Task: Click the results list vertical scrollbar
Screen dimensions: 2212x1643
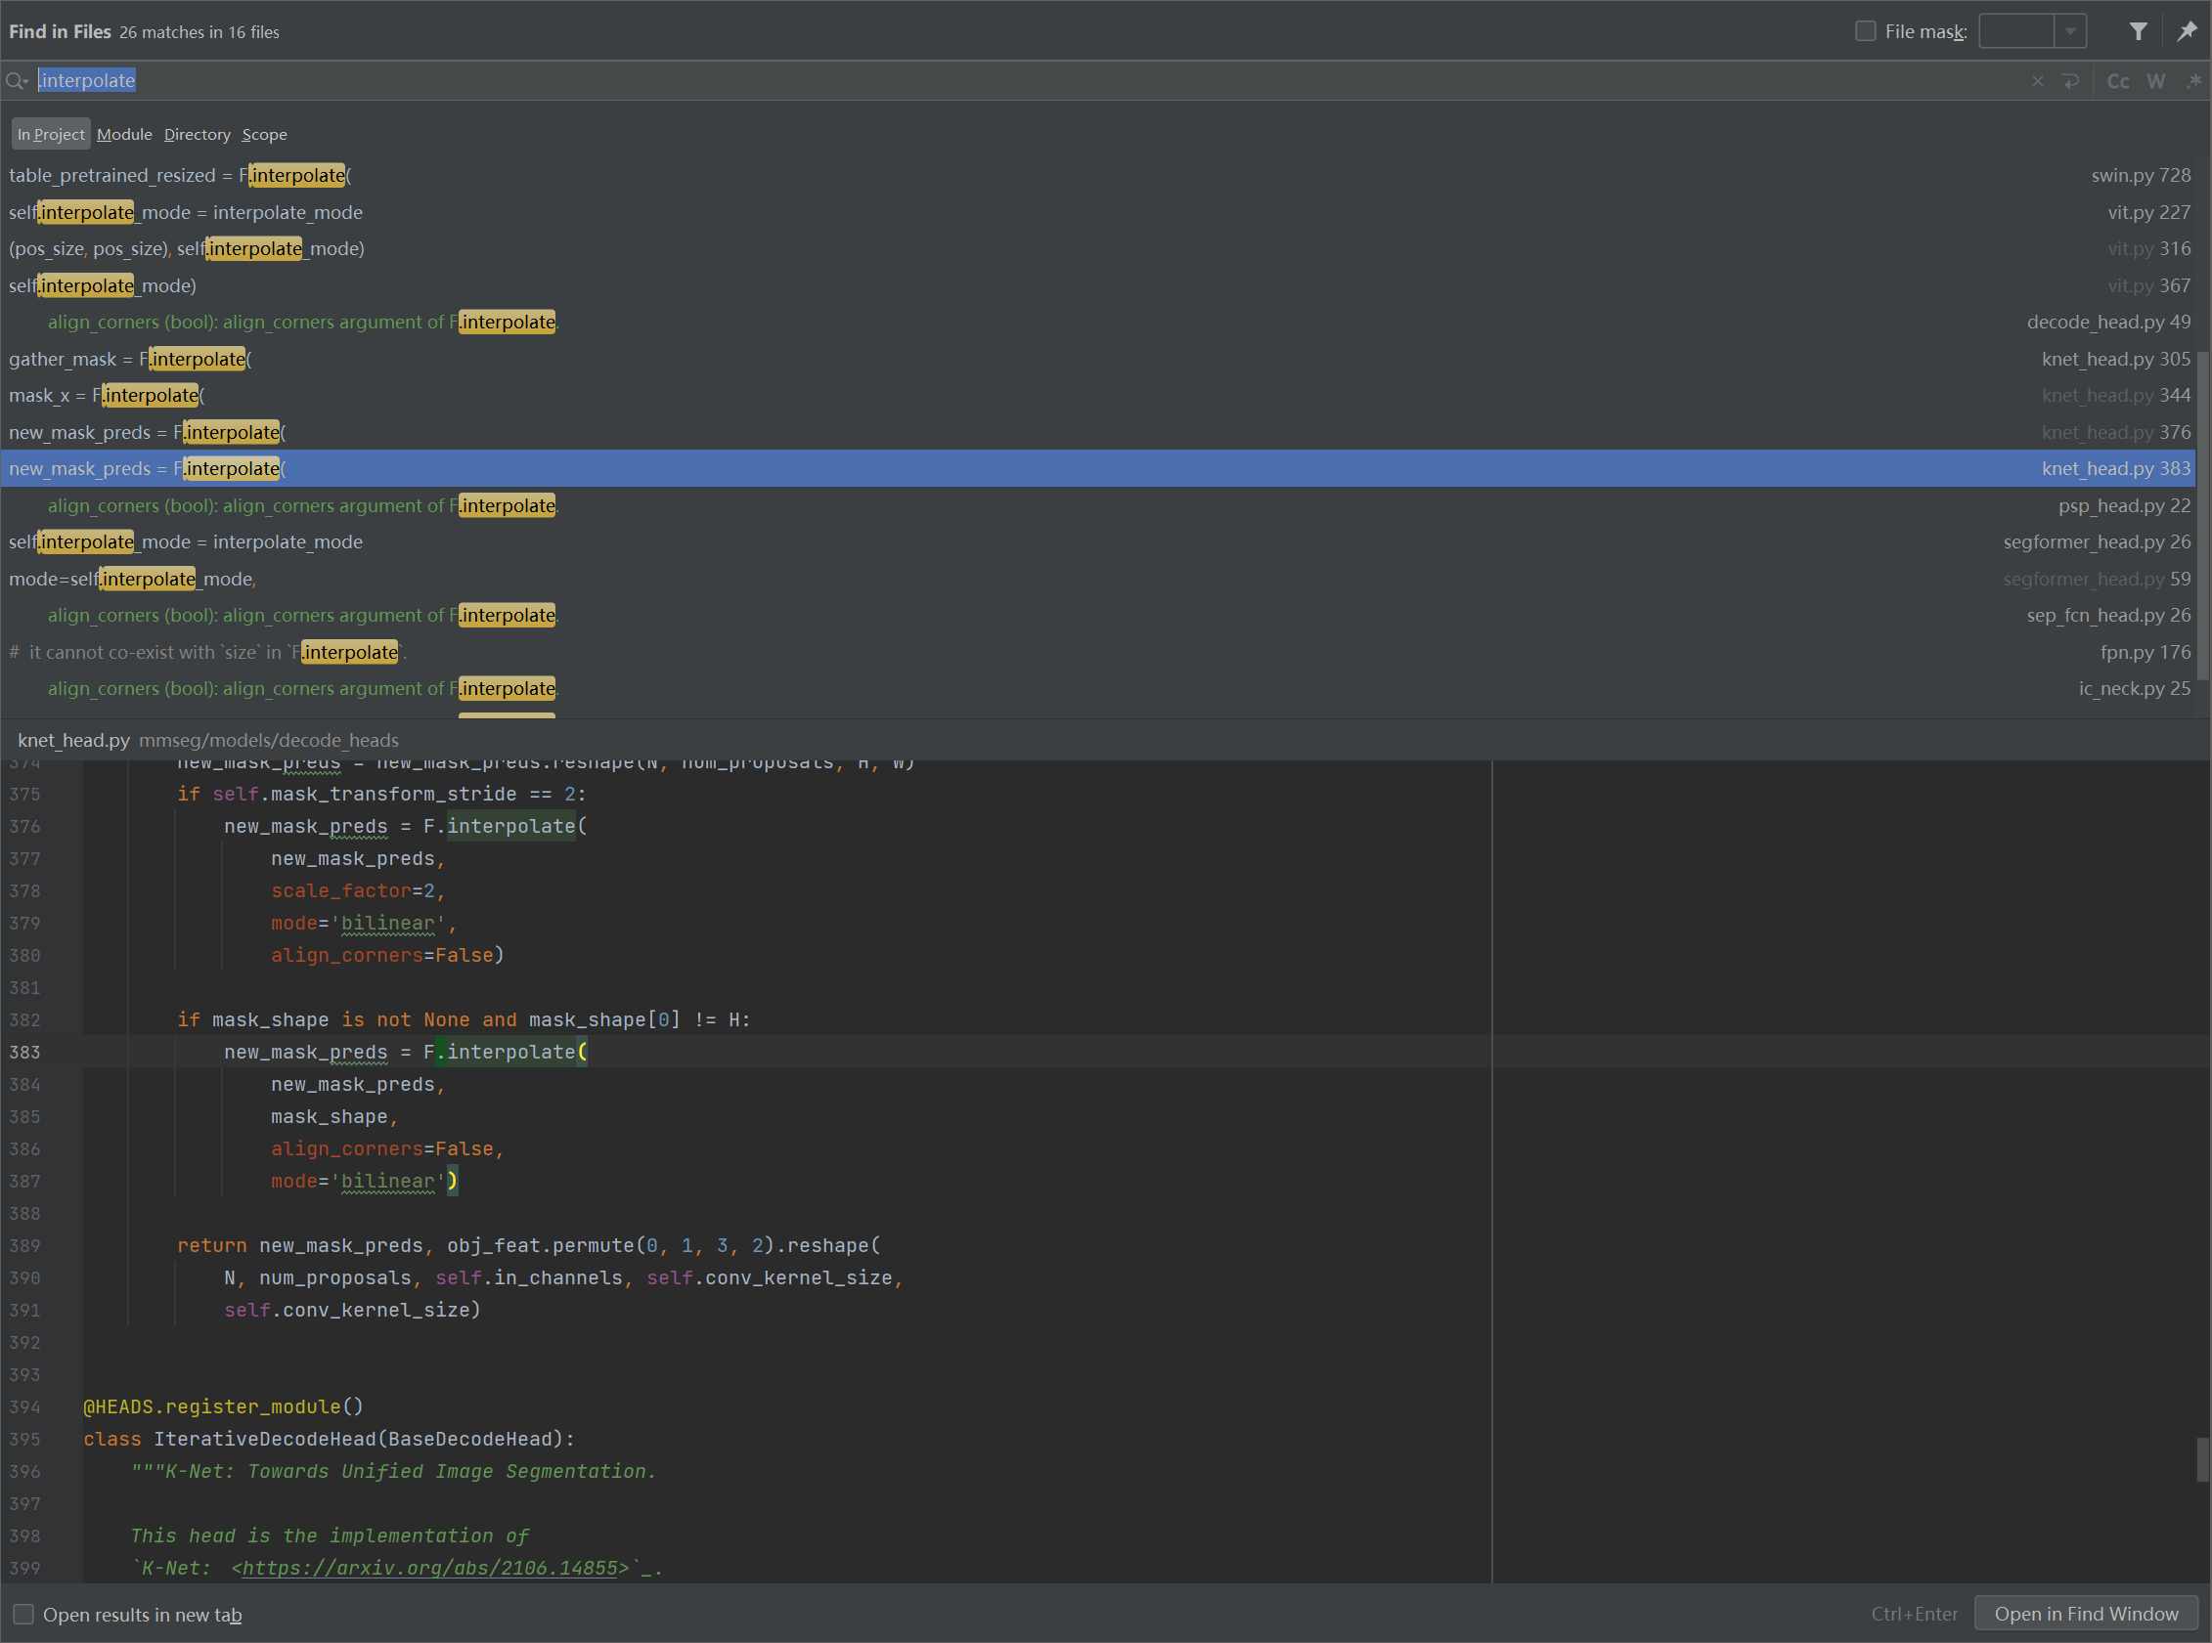Action: [2202, 517]
